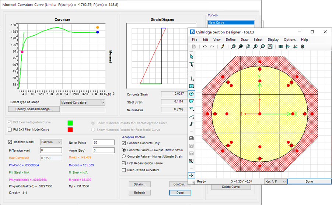Click the green section properties grid icon
Image resolution: width=332 pixels, height=205 pixels.
coord(280,46)
